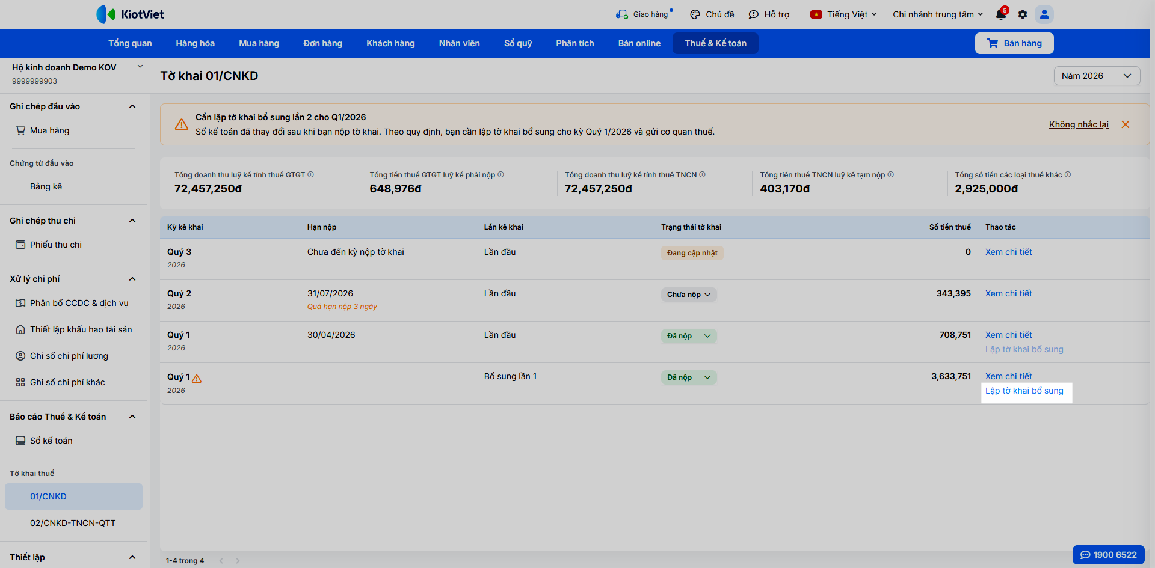This screenshot has width=1155, height=568.
Task: View details for the Quý 2 declaration
Action: [1009, 293]
